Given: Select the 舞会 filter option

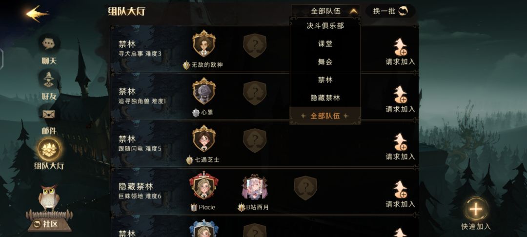Looking at the screenshot, I should [325, 62].
